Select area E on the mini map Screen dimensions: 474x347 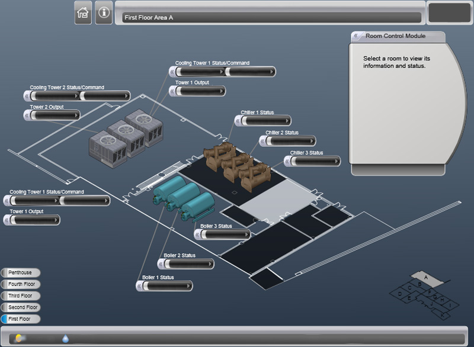[409, 298]
